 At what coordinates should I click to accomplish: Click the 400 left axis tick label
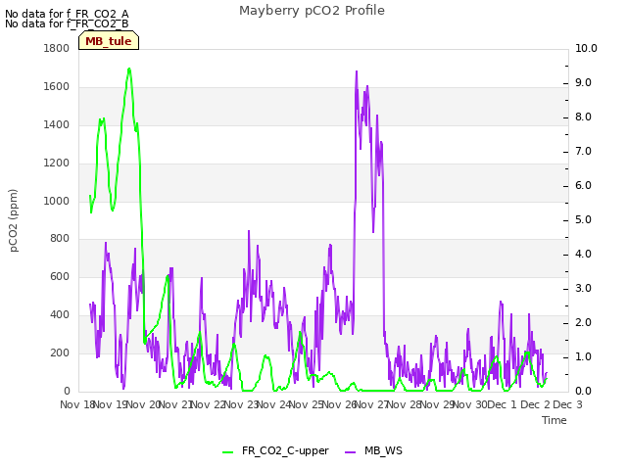tap(60, 315)
